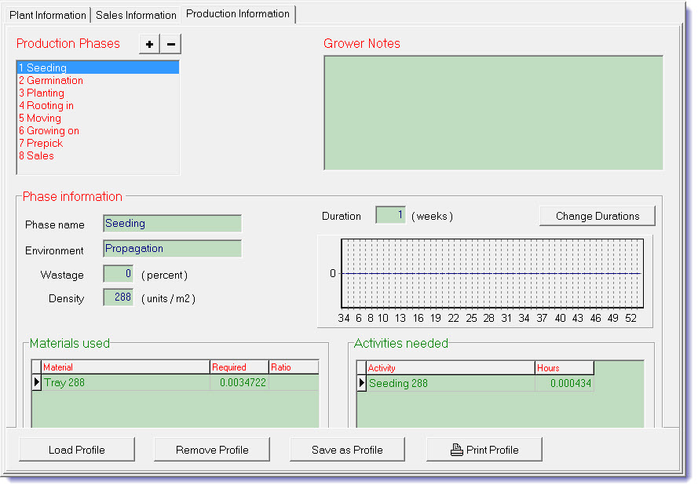Viewport: 698px width, 489px height.
Task: Click the Duration weeks field
Action: point(390,215)
